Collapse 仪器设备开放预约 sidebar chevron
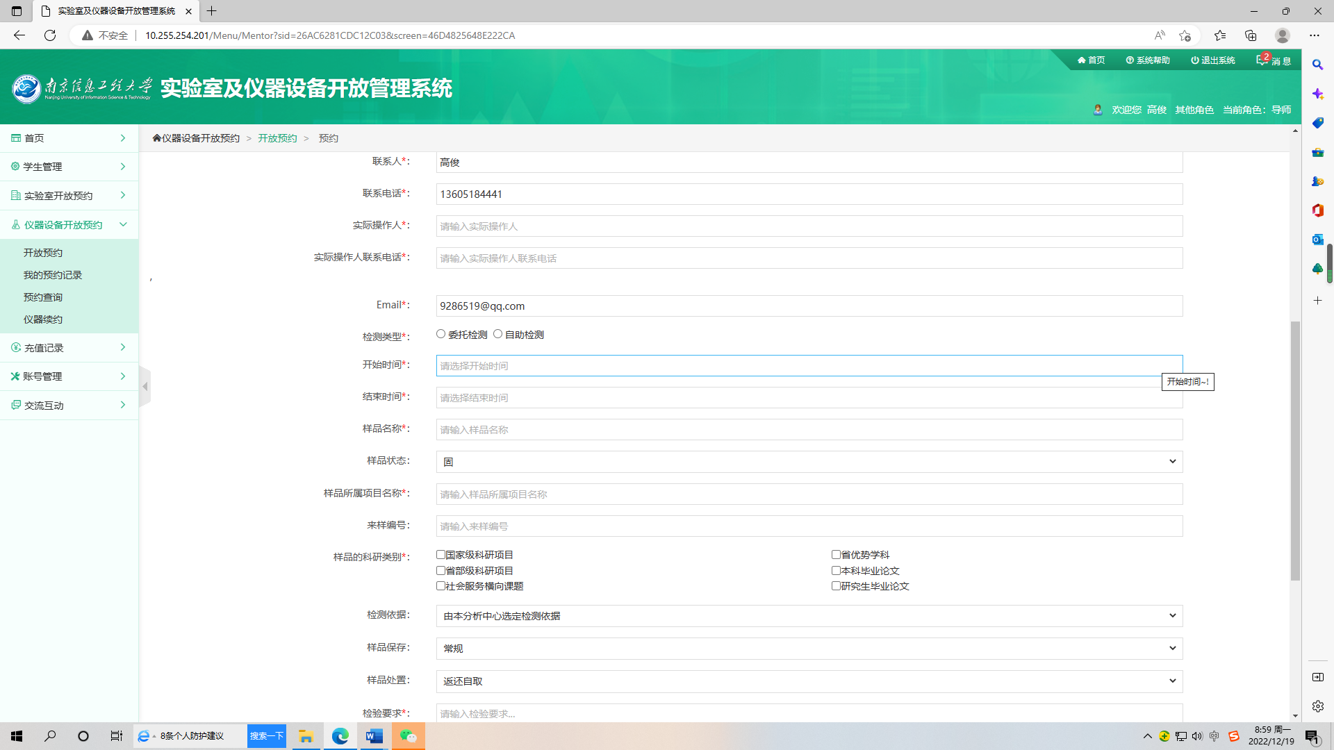Viewport: 1334px width, 750px height. click(x=123, y=224)
